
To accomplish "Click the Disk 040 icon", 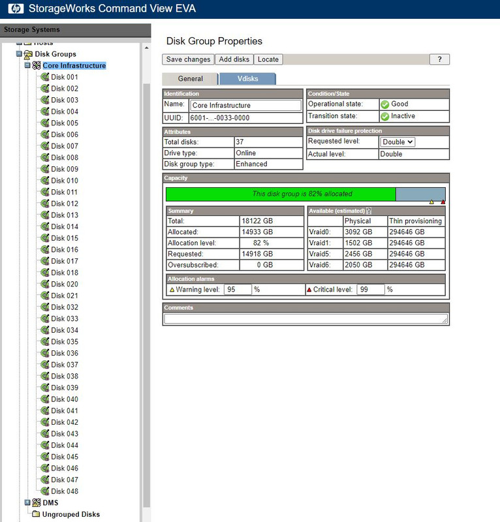I will pos(45,399).
